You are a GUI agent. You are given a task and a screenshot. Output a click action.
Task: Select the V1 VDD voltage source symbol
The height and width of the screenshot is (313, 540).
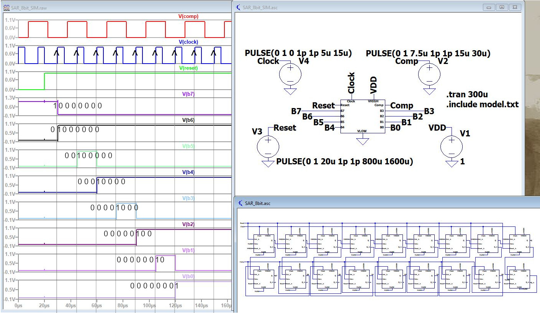pyautogui.click(x=452, y=146)
